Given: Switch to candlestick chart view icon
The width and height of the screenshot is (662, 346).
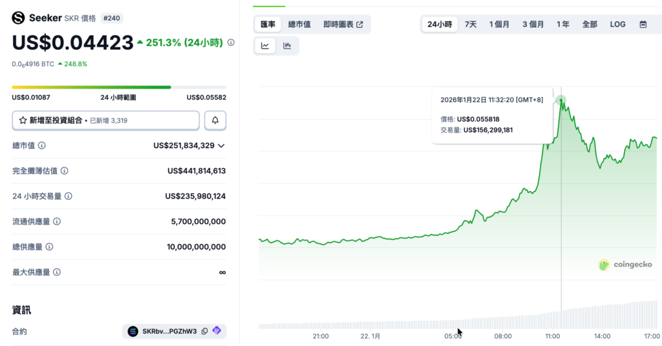Looking at the screenshot, I should coord(287,46).
